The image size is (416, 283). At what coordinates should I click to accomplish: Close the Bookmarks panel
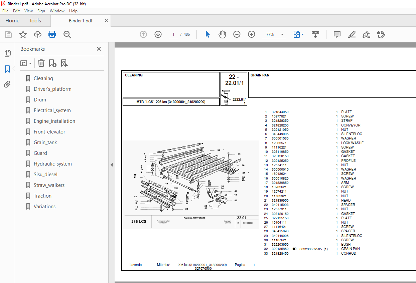[99, 49]
